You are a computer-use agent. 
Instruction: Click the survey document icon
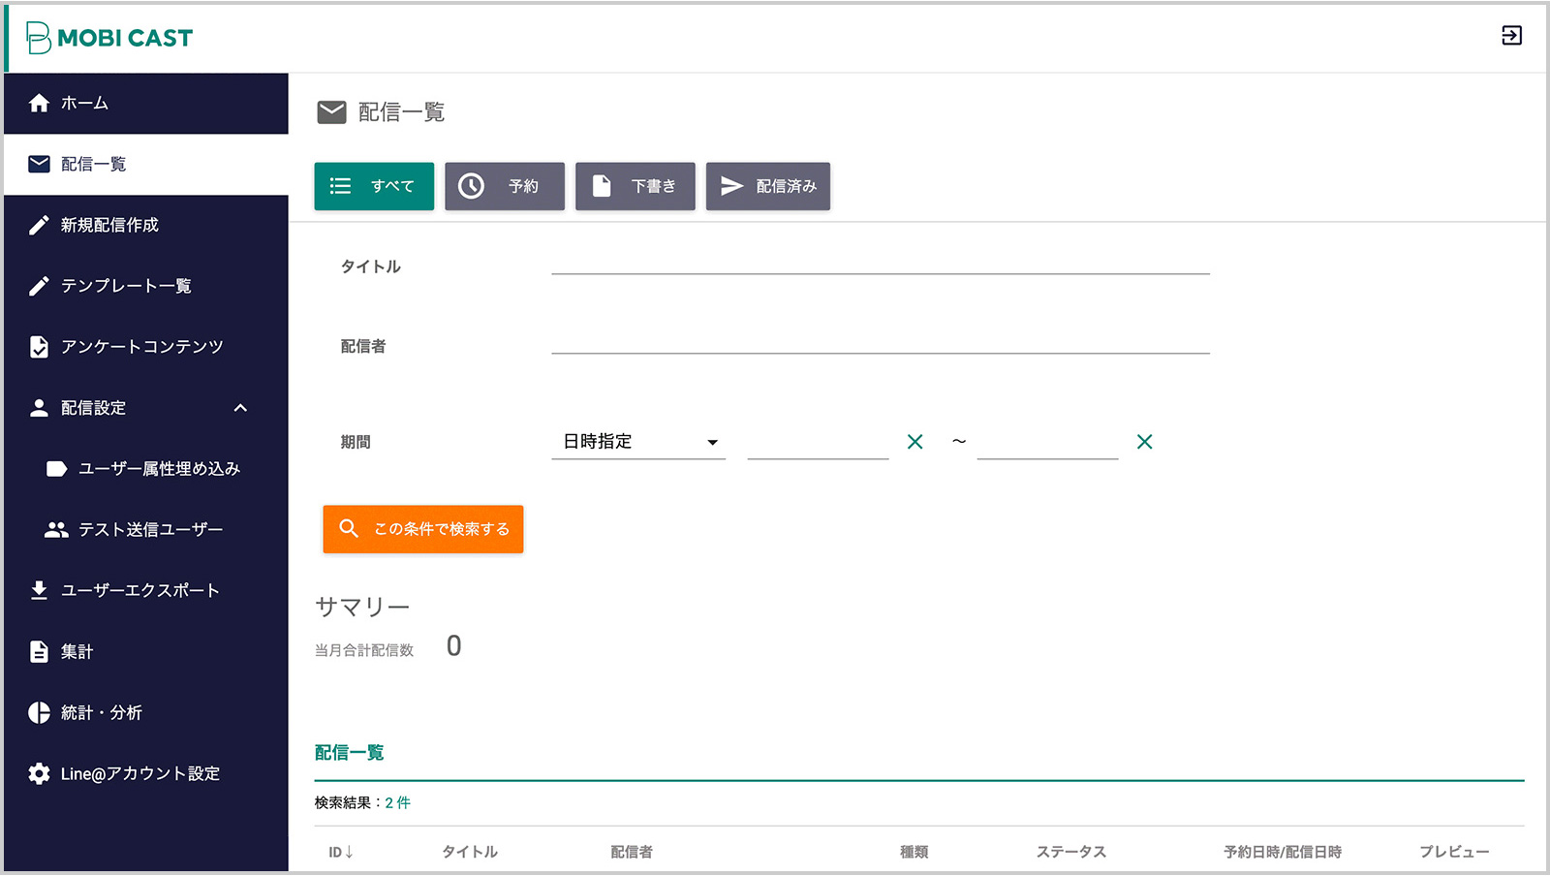tap(39, 347)
